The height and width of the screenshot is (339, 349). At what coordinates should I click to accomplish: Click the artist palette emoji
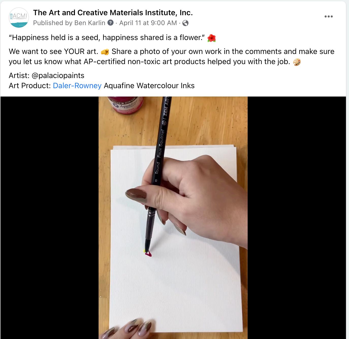coord(297,62)
